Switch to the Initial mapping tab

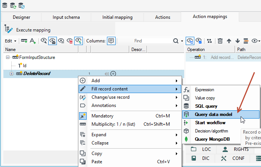[118, 17]
